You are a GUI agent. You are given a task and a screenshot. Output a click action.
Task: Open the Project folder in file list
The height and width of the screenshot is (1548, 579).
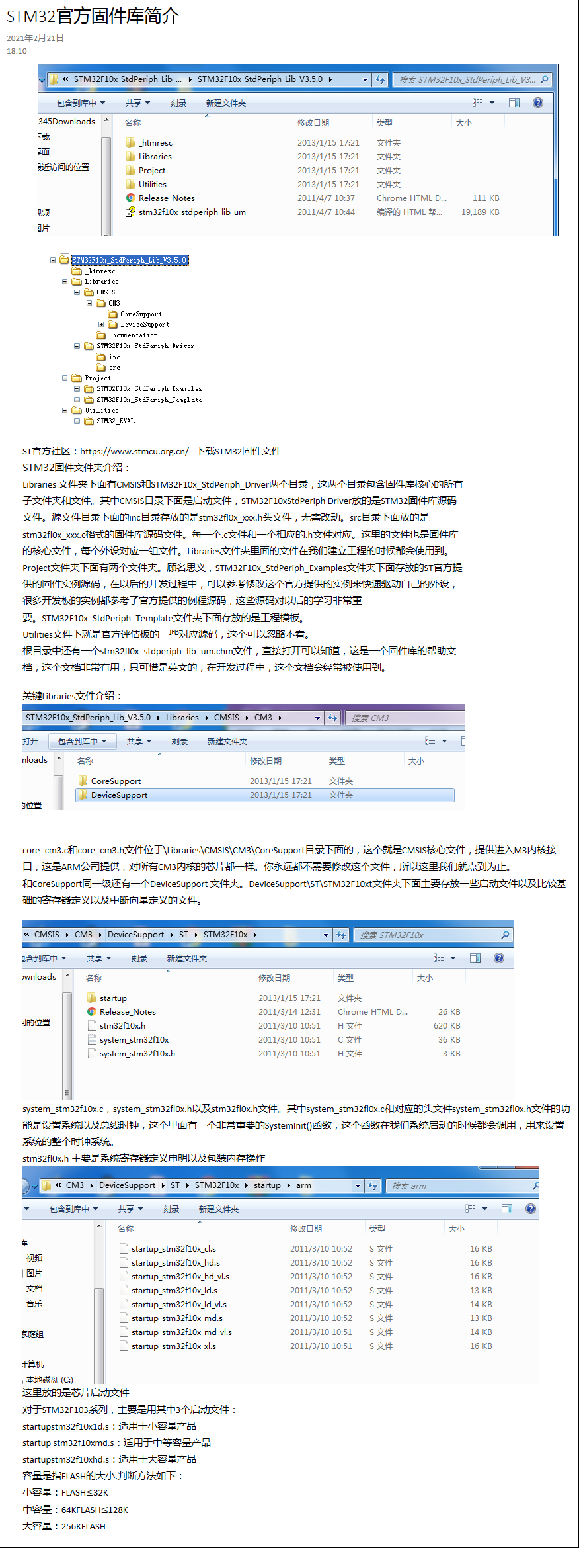[x=152, y=171]
